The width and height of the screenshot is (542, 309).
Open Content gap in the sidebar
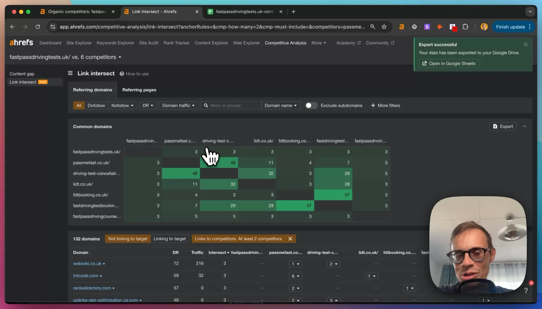click(x=22, y=74)
